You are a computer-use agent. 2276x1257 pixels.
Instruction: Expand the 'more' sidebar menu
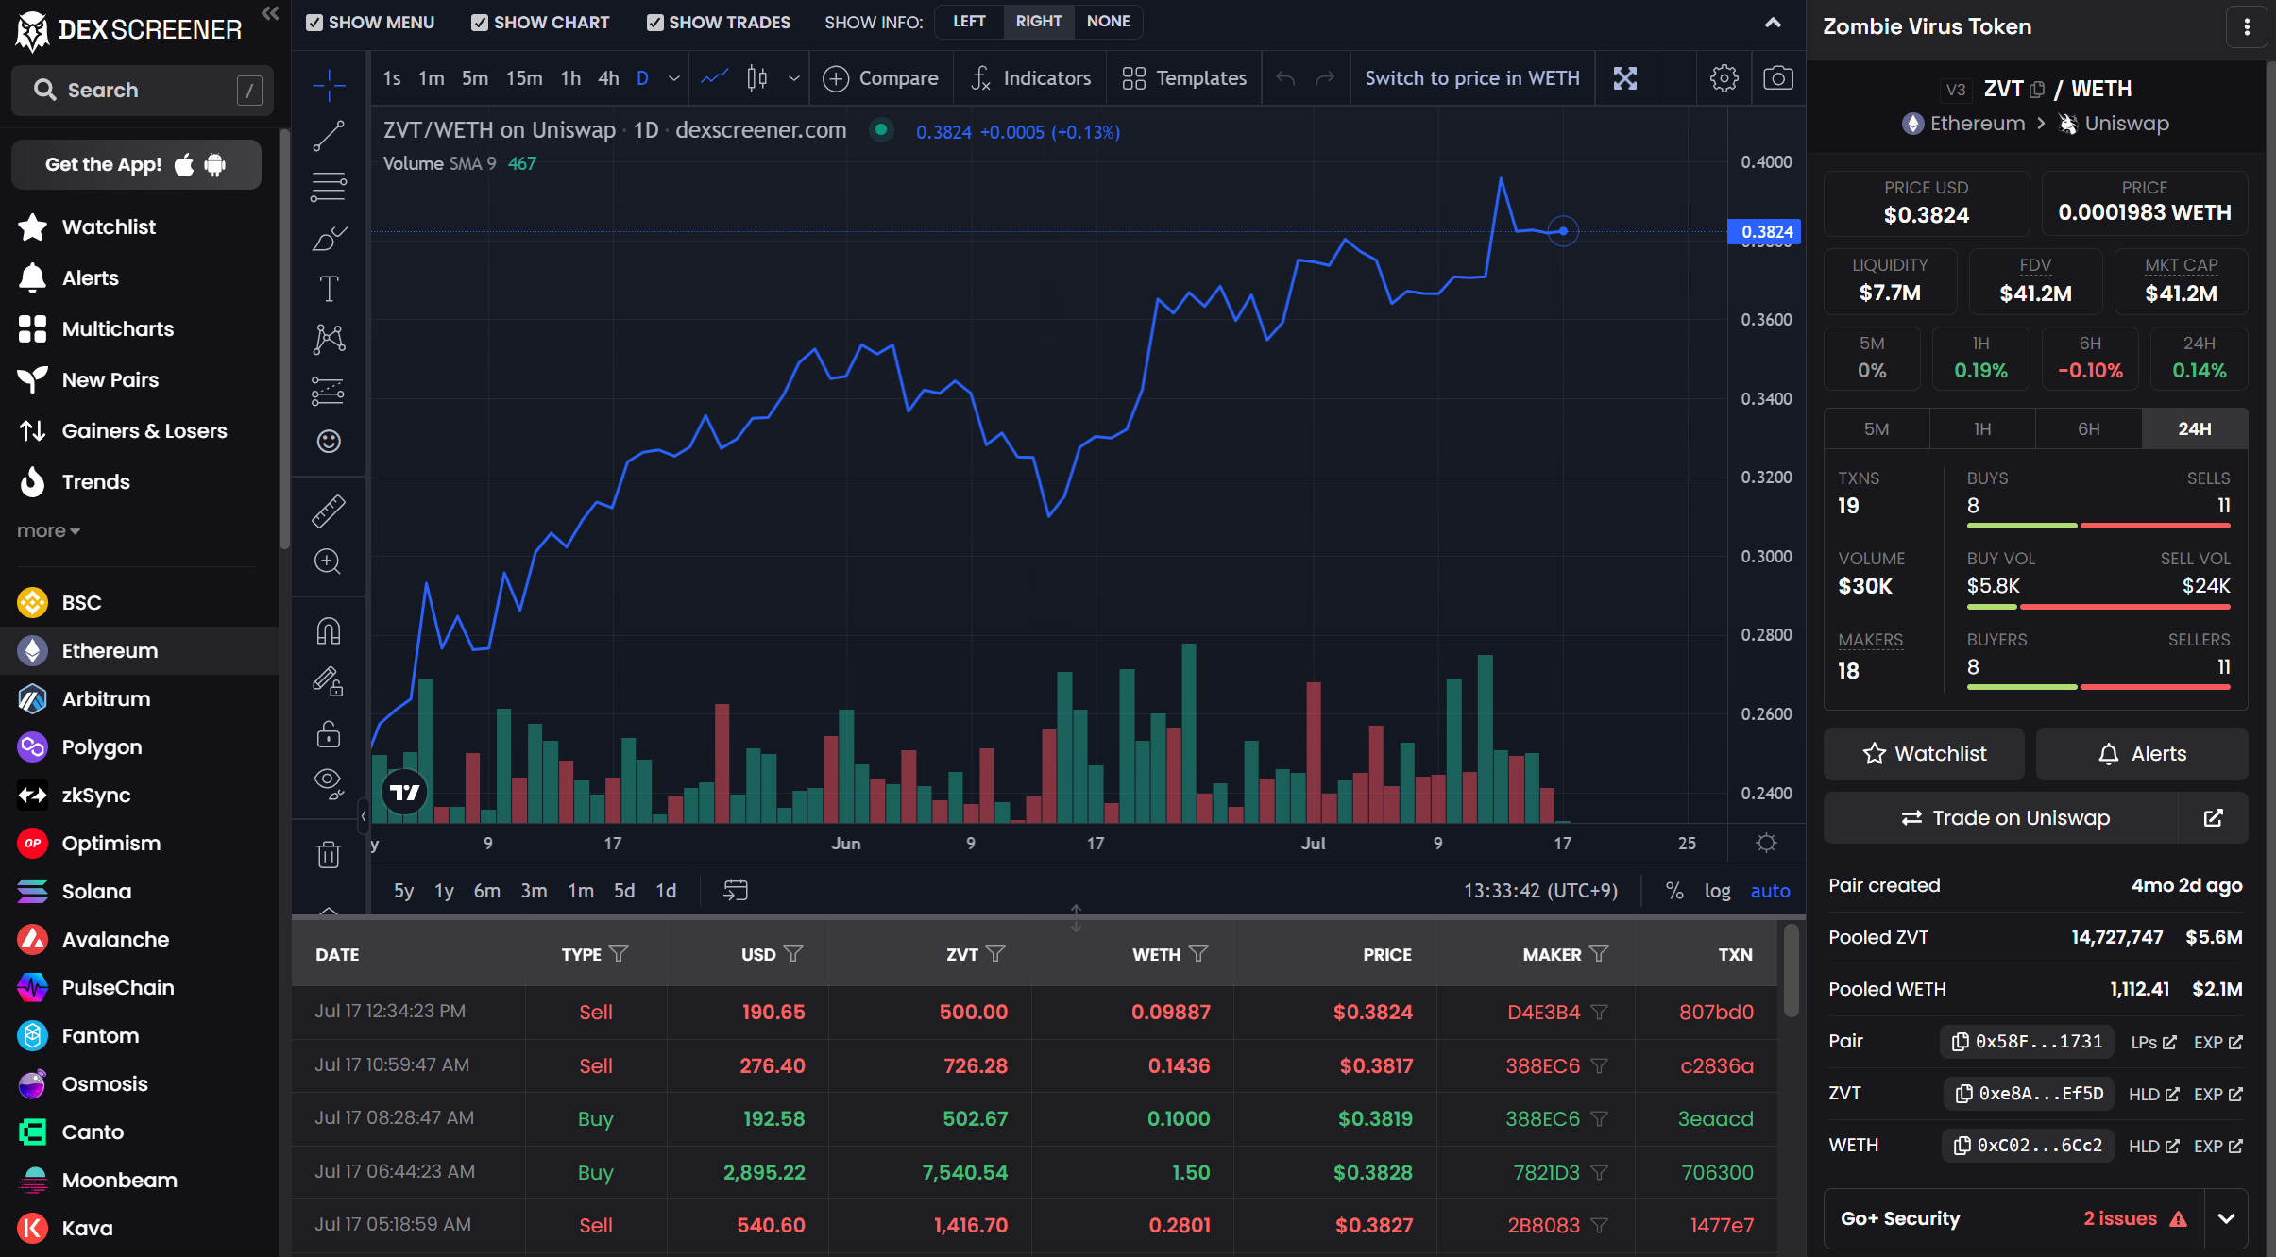[x=48, y=530]
